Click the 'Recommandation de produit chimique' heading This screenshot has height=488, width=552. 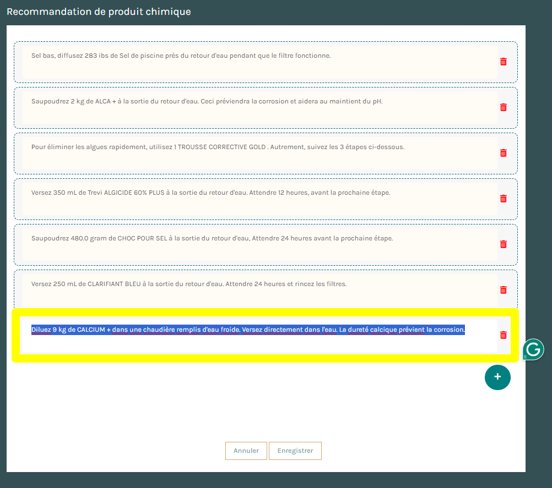pos(99,12)
